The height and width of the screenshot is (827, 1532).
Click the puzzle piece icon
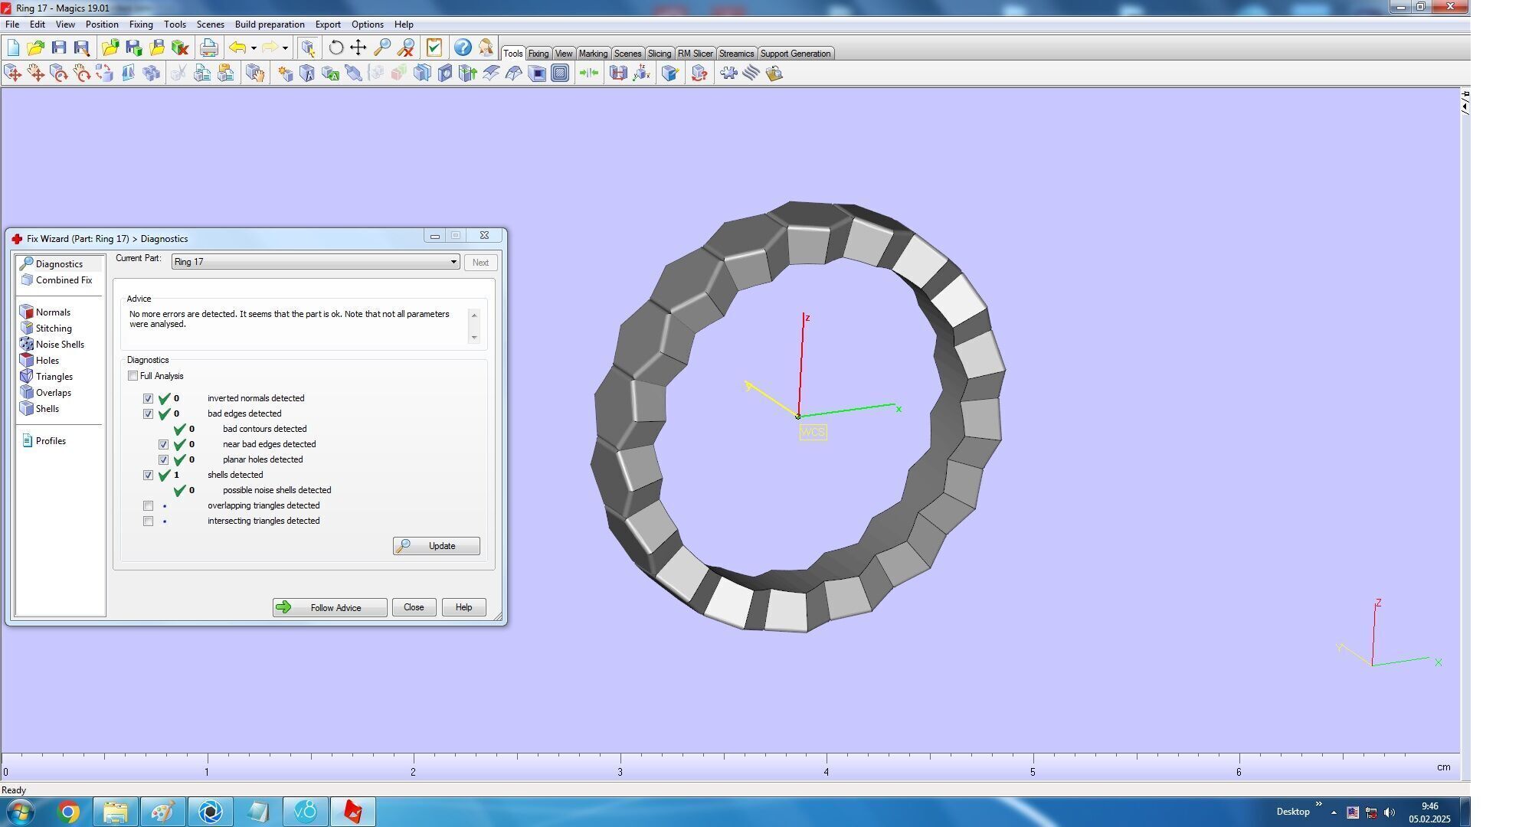(x=728, y=73)
